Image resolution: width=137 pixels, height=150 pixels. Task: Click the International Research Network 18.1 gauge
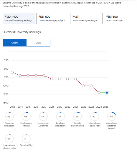[x=112, y=116]
